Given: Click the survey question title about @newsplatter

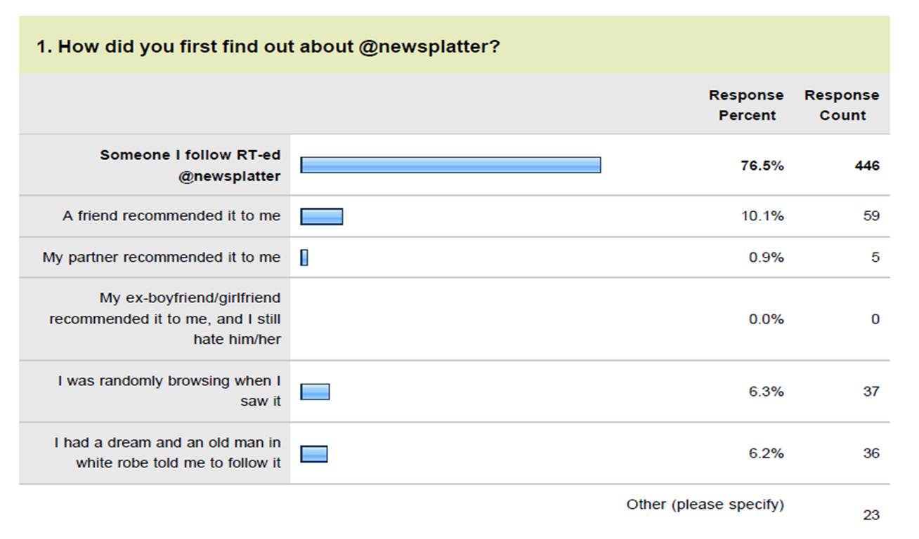Looking at the screenshot, I should point(268,47).
